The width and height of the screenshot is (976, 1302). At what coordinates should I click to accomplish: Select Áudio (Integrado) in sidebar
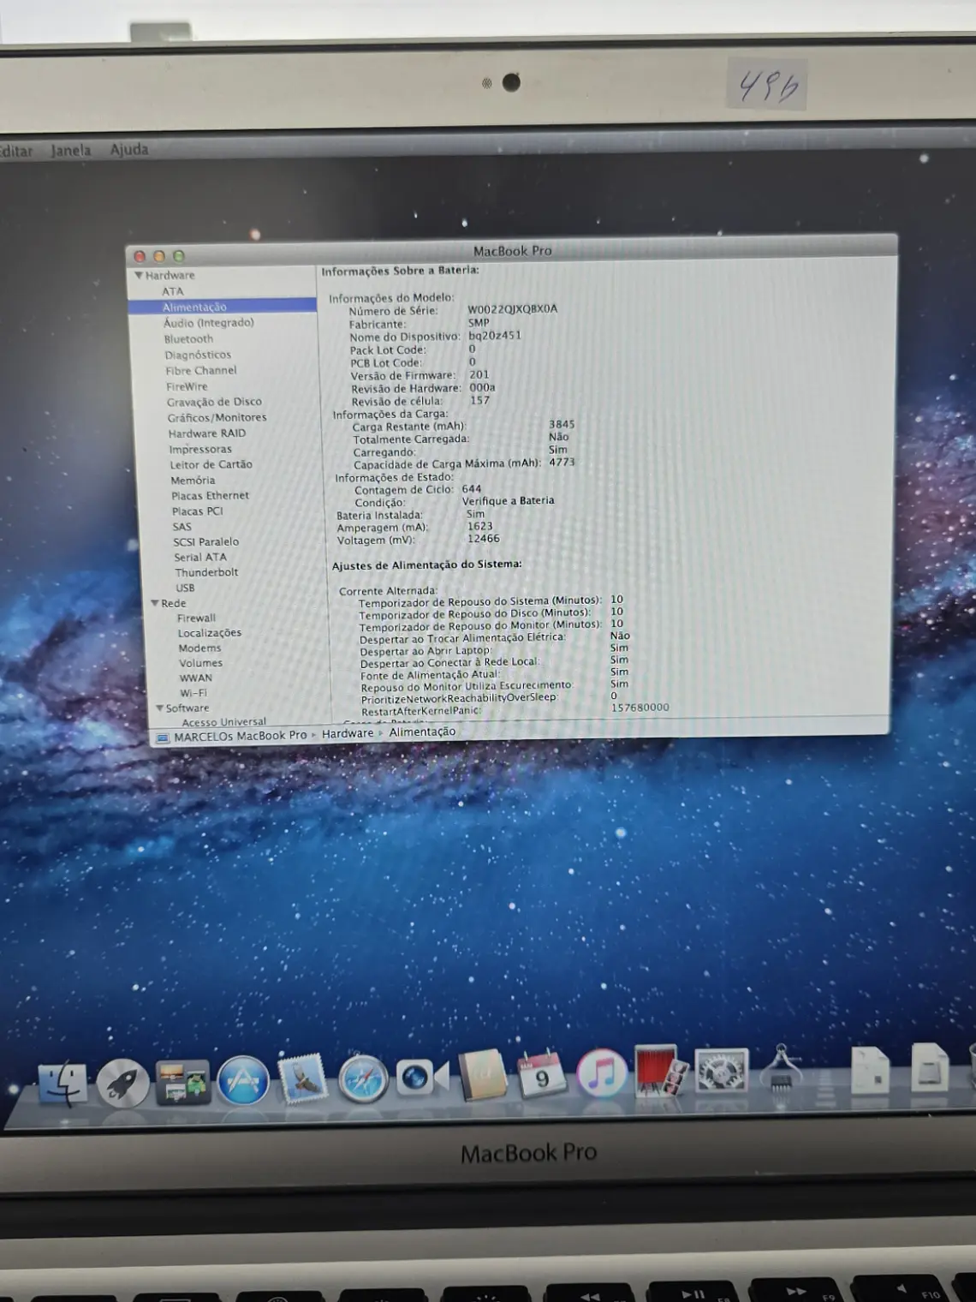click(x=209, y=323)
